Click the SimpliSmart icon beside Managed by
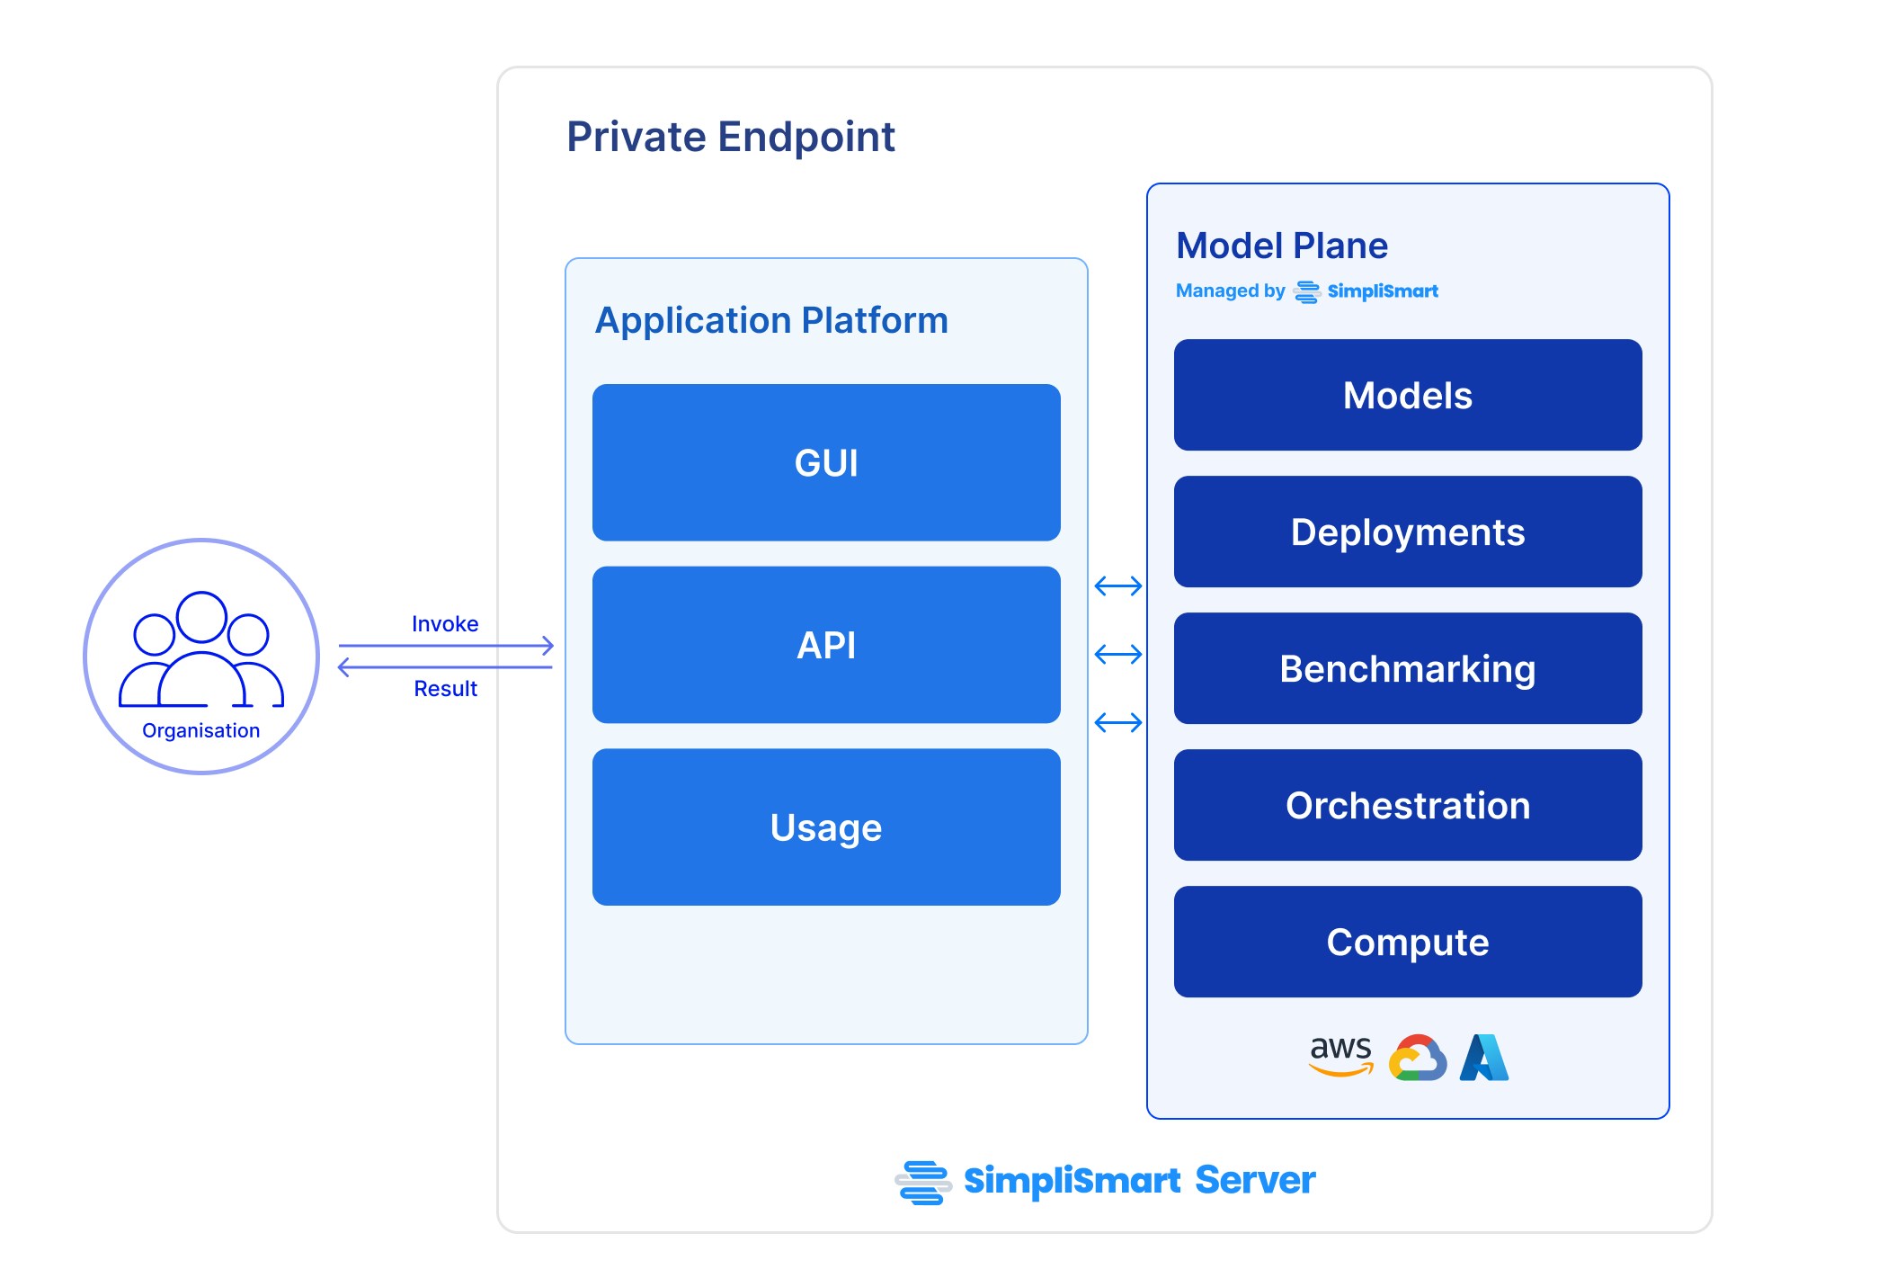 1306,292
